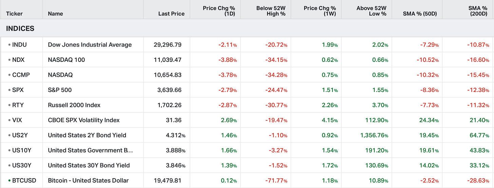Sort by SMA % (50D) header
This screenshot has width=494, height=188.
click(x=420, y=14)
